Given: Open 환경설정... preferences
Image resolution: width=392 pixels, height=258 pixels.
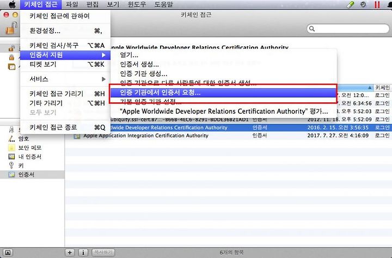Looking at the screenshot, I should coord(65,30).
